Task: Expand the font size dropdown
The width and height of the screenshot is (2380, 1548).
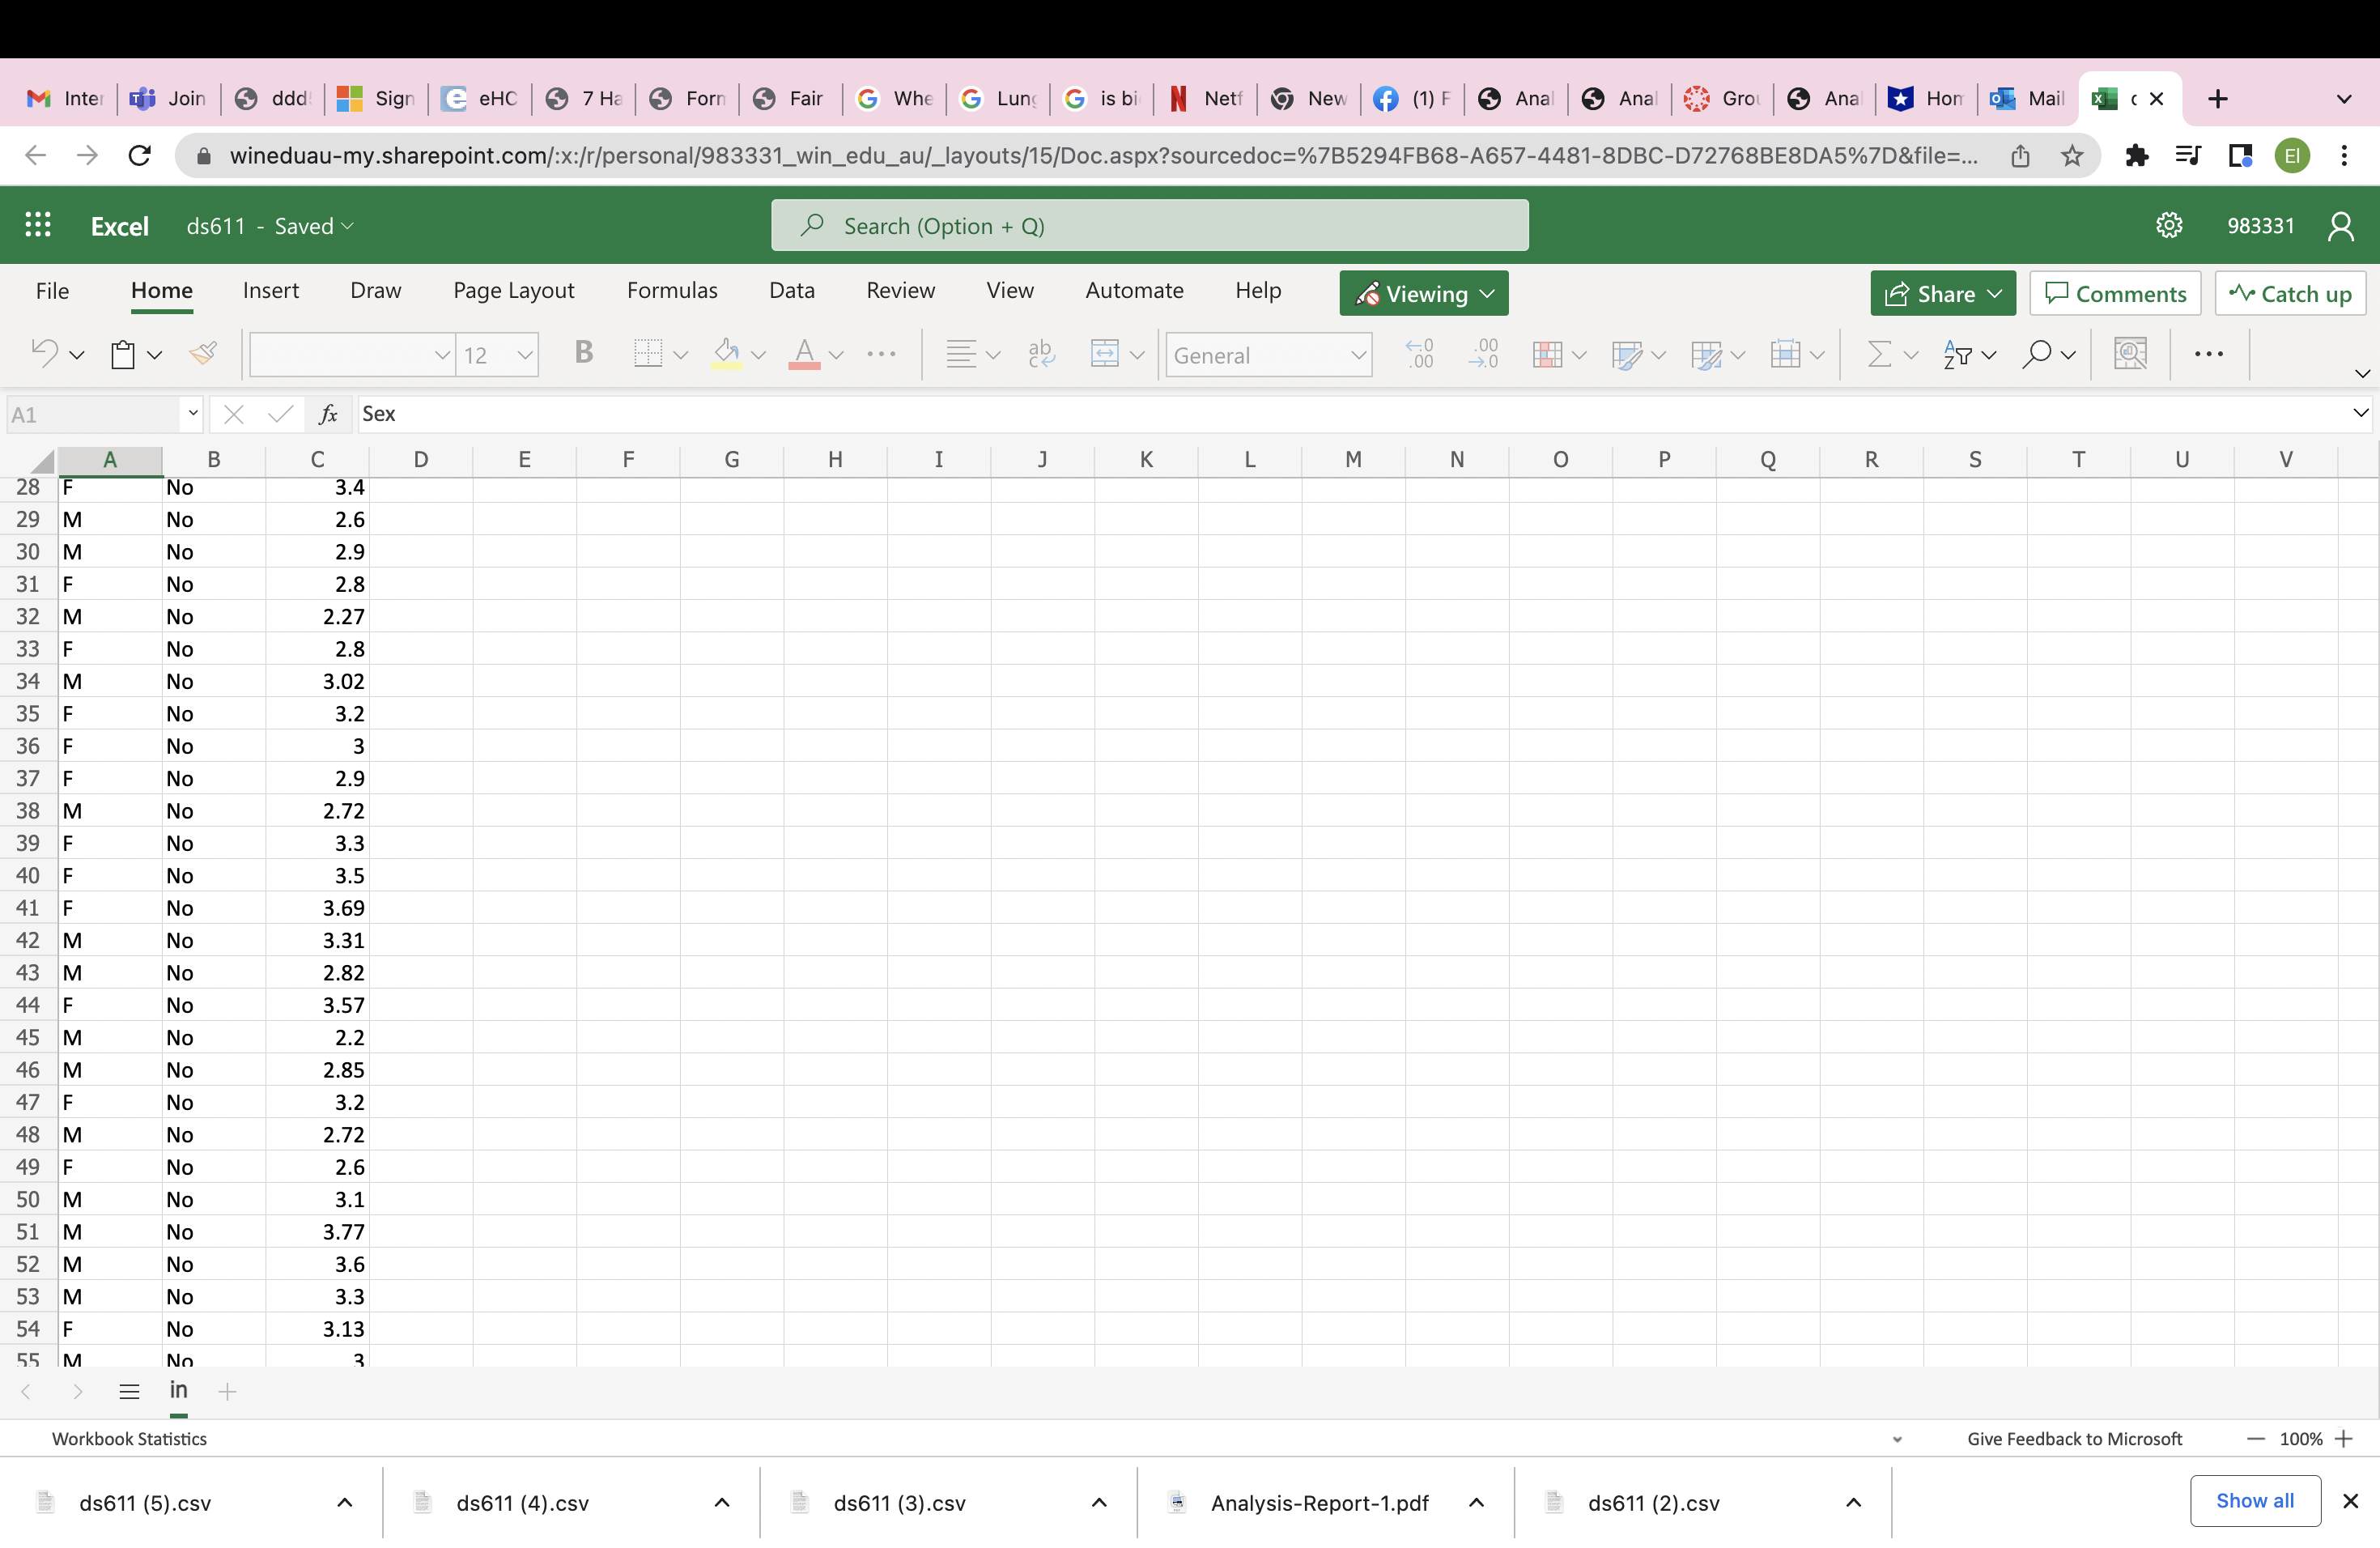Action: (524, 355)
